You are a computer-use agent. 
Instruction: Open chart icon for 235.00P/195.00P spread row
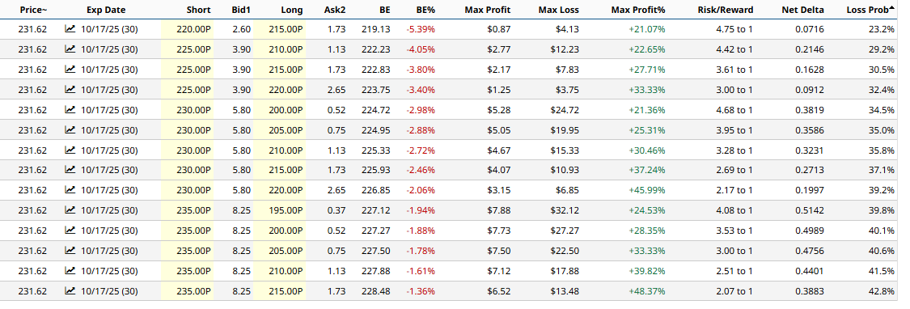coord(70,210)
